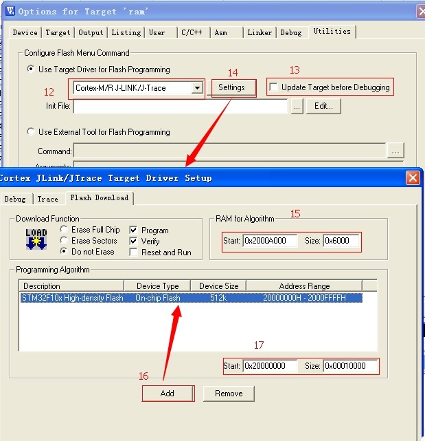
Task: Click the Add algorithm button
Action: (168, 394)
